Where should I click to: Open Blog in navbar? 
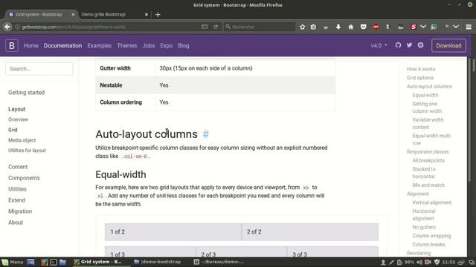[184, 45]
